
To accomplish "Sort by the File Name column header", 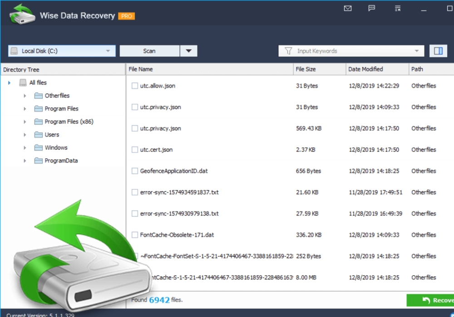I will 210,69.
